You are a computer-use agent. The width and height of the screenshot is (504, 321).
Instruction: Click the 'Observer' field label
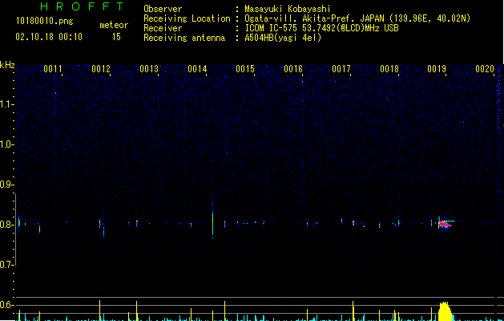163,9
